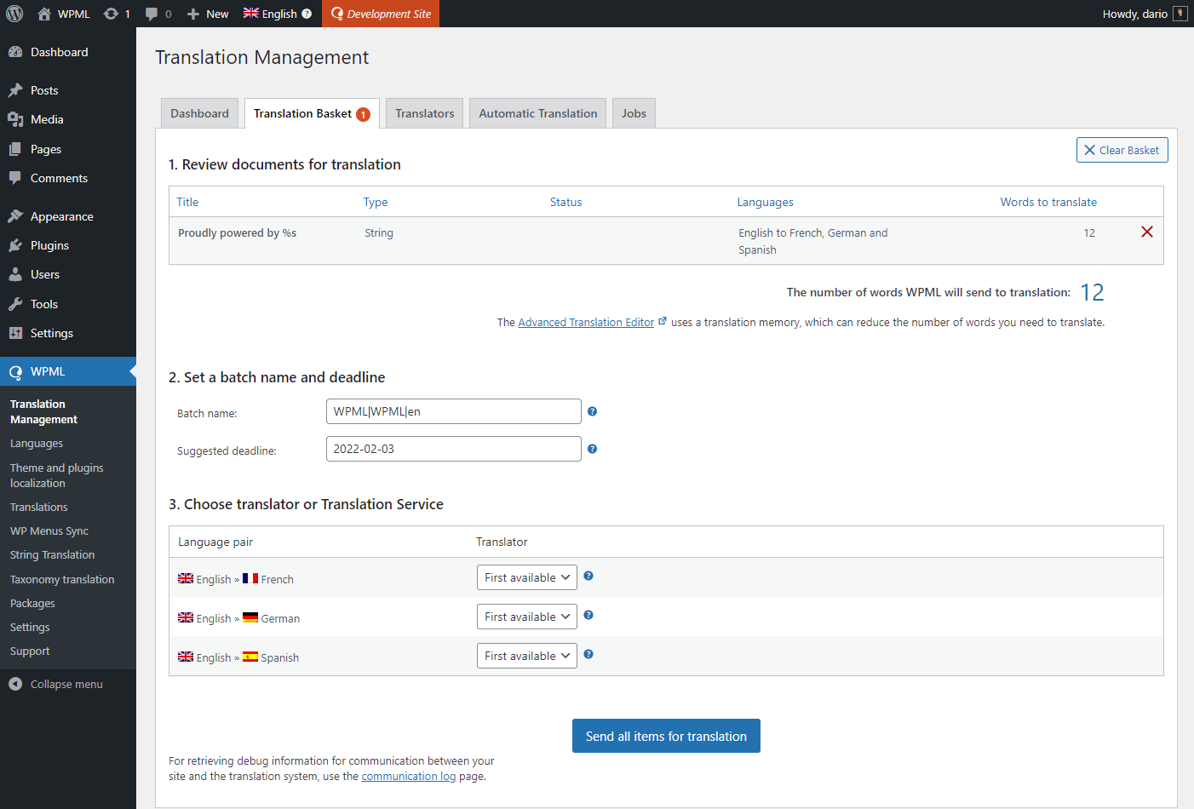This screenshot has height=809, width=1194.
Task: Open the updates indicator
Action: [117, 14]
